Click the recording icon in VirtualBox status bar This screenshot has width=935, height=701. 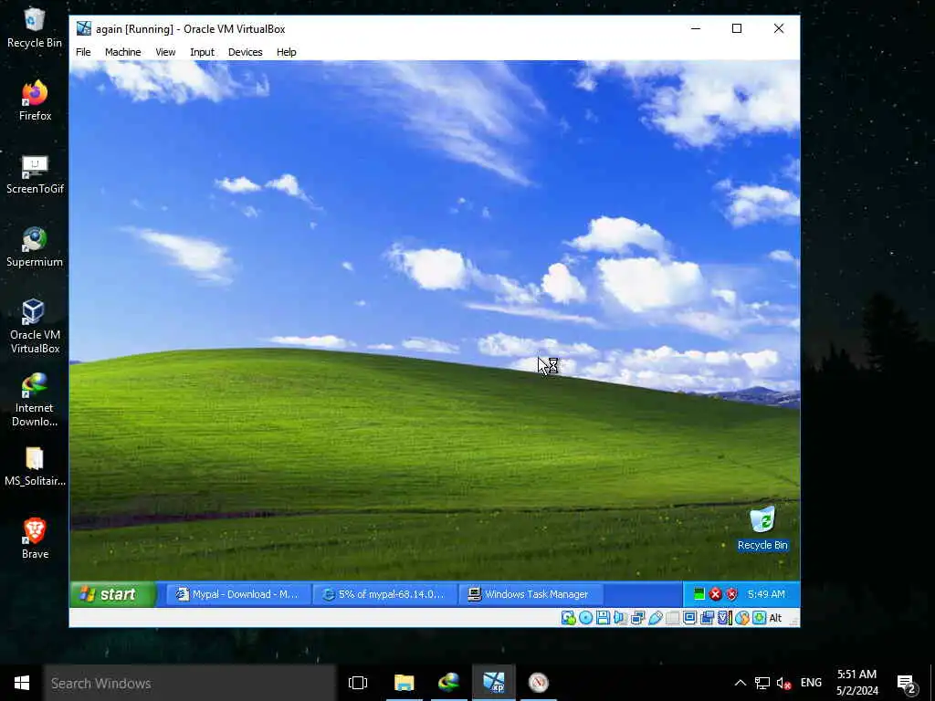(708, 618)
